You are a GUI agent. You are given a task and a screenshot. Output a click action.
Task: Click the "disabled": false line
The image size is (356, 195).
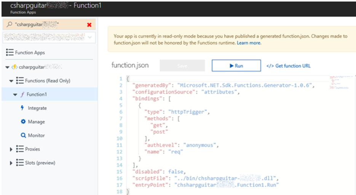click(159, 172)
